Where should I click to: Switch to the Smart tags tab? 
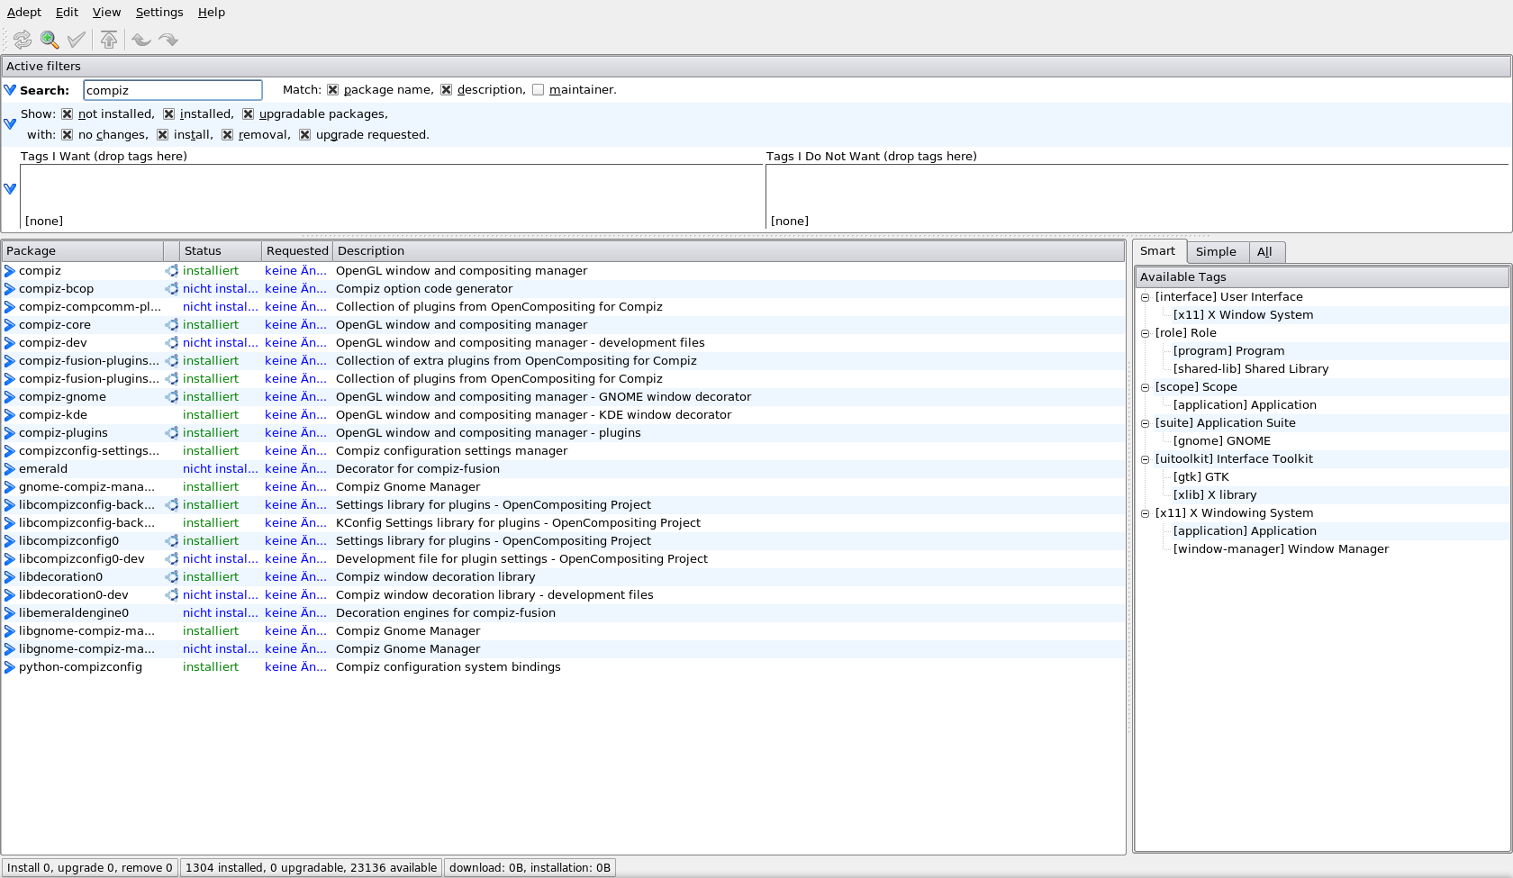pyautogui.click(x=1158, y=251)
